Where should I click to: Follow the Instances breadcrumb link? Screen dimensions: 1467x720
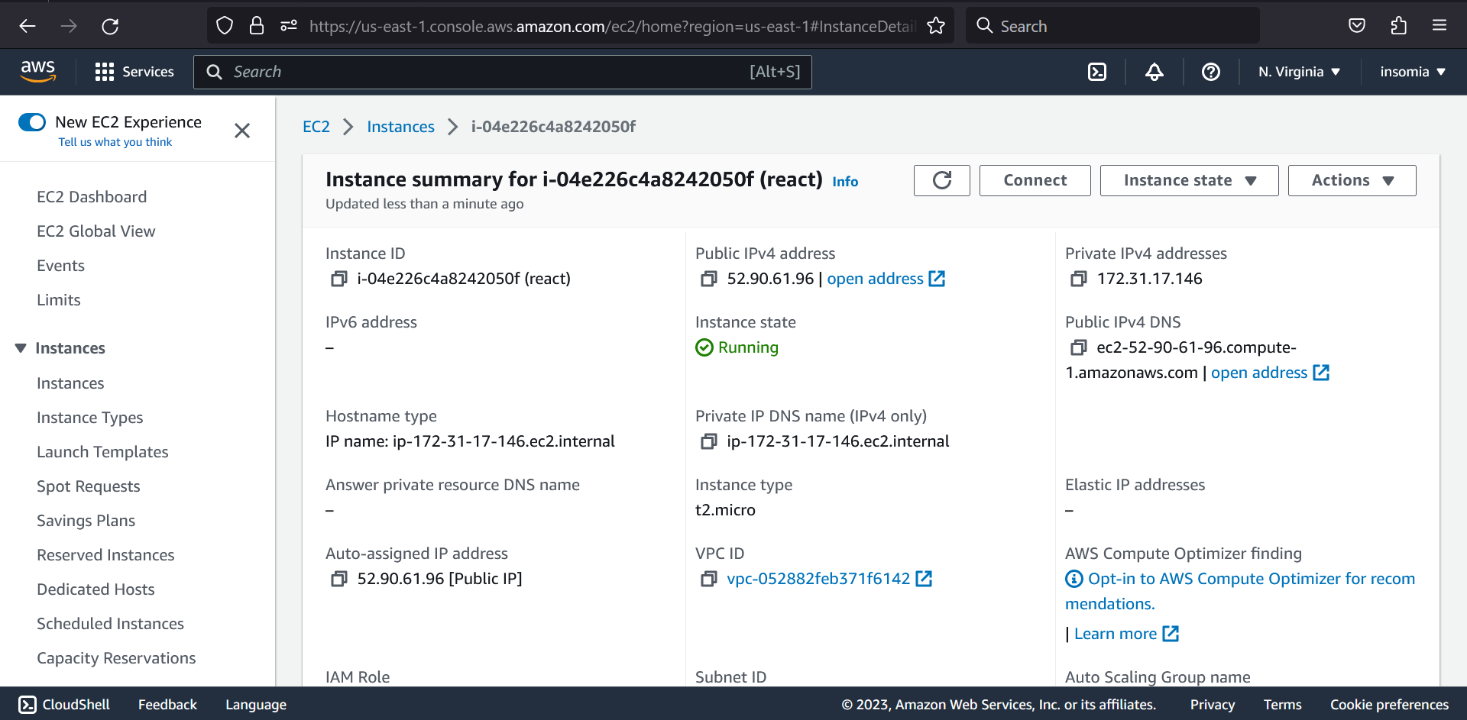pyautogui.click(x=400, y=126)
